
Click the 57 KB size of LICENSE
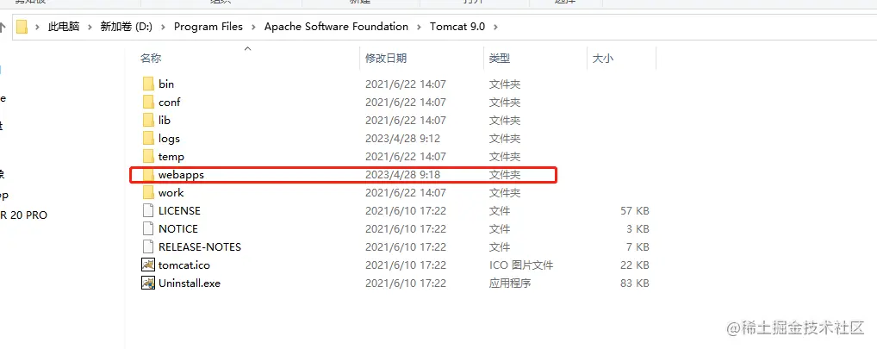point(635,211)
